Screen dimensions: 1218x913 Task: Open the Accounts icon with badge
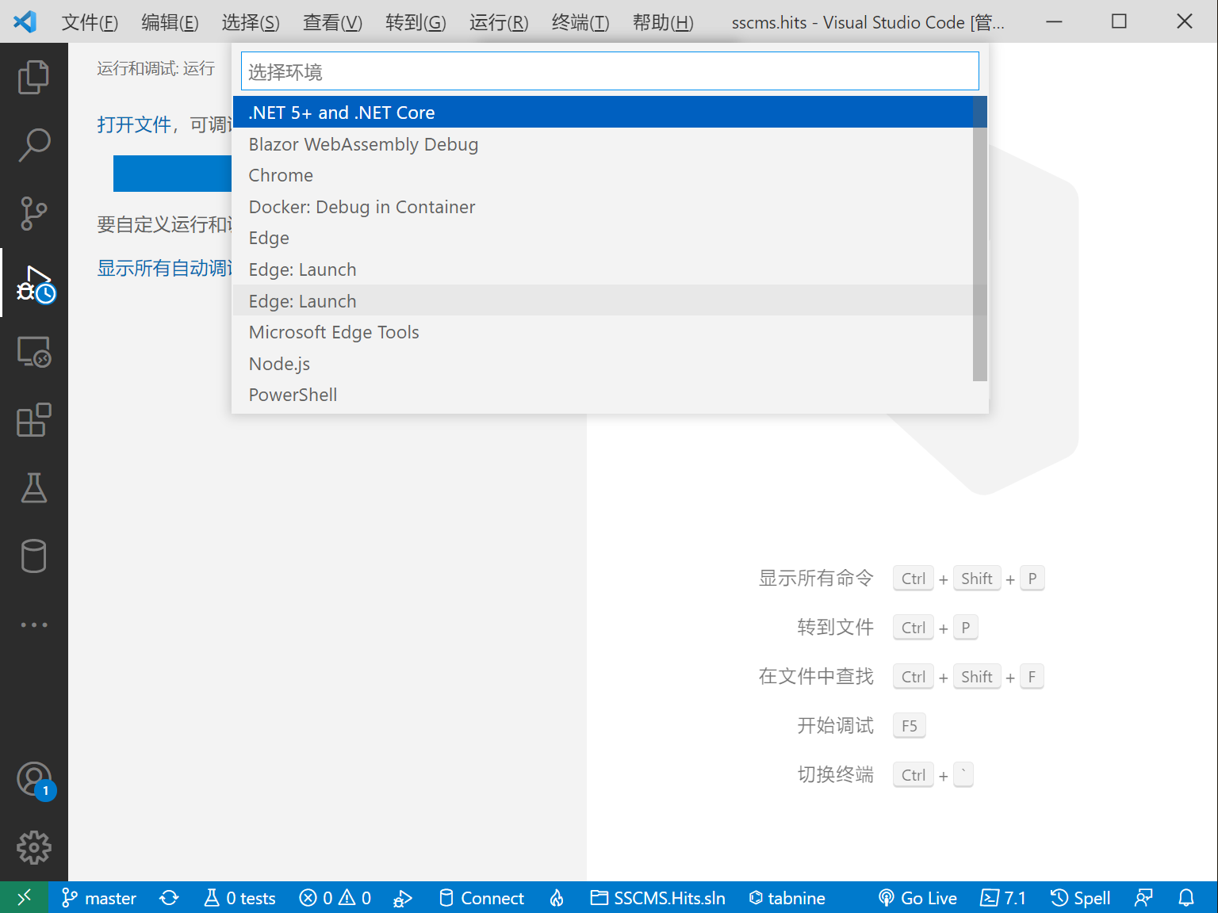pos(34,778)
